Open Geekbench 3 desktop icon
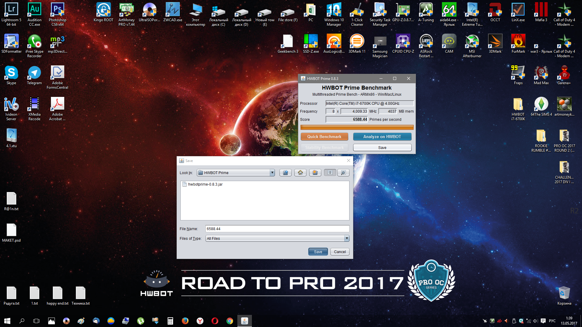 pos(288,44)
